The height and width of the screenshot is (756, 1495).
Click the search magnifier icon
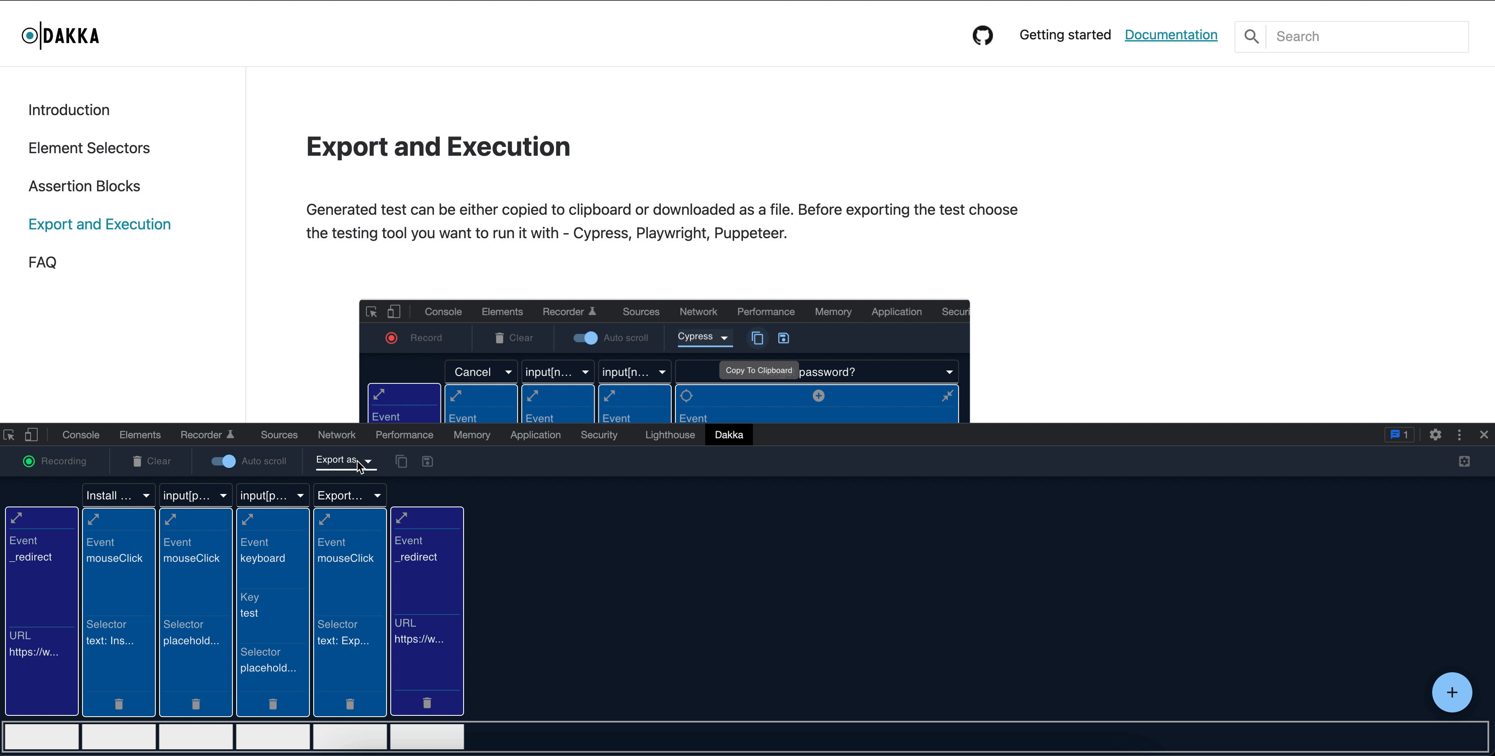1251,36
